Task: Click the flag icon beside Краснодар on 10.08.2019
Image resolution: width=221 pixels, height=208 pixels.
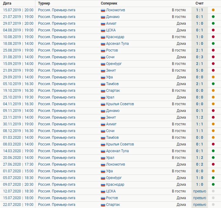Action: point(103,37)
